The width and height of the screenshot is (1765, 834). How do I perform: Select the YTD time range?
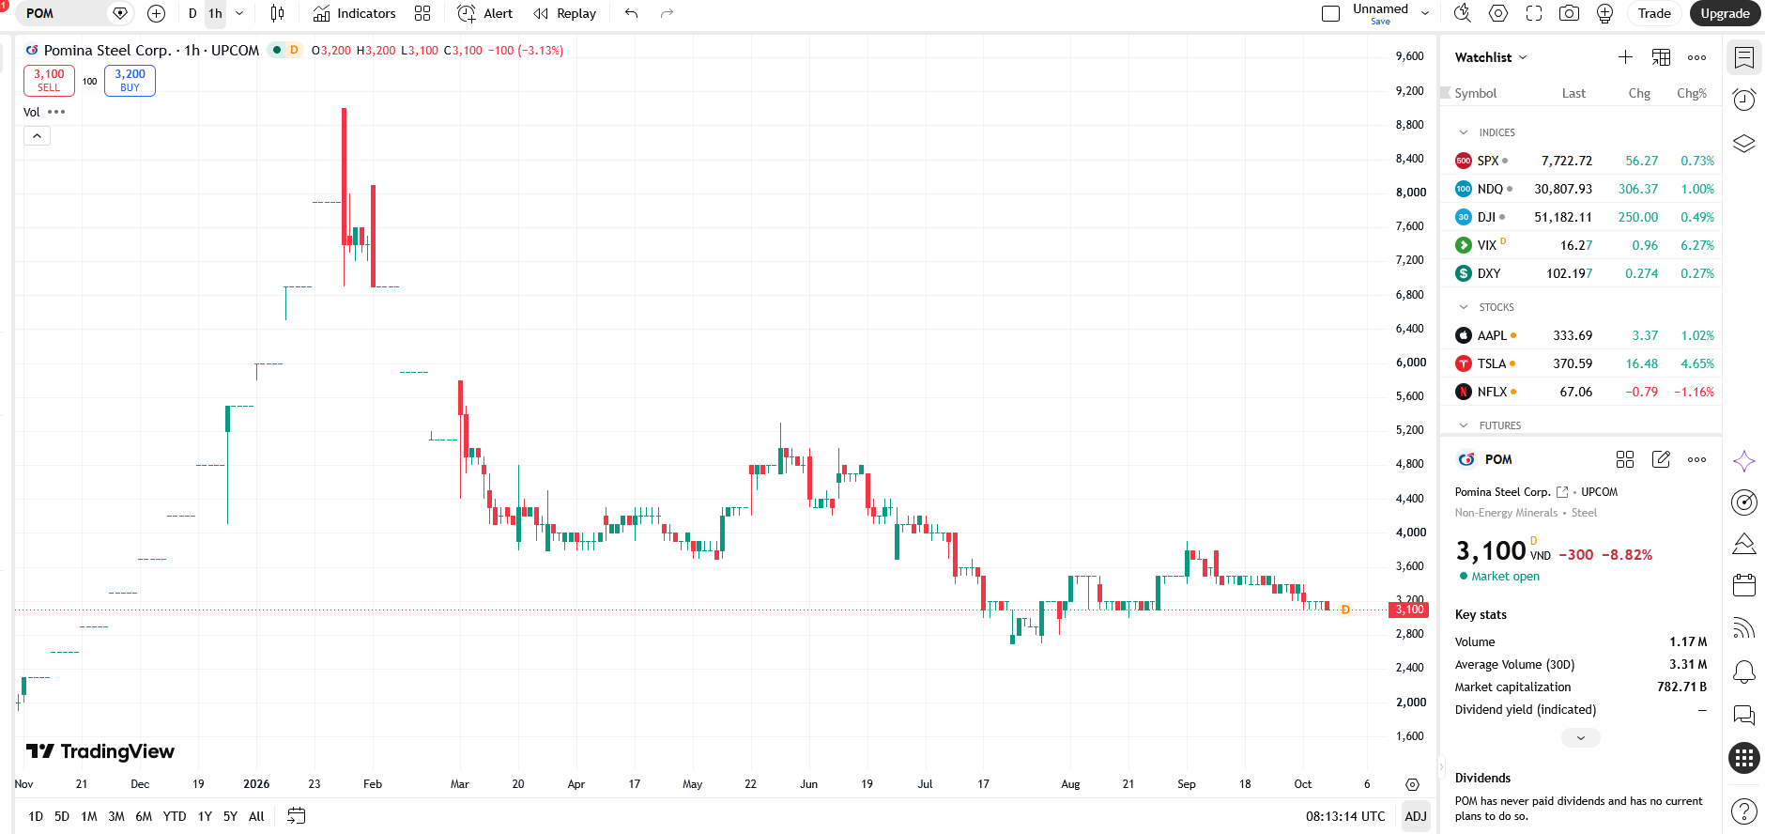(x=175, y=816)
